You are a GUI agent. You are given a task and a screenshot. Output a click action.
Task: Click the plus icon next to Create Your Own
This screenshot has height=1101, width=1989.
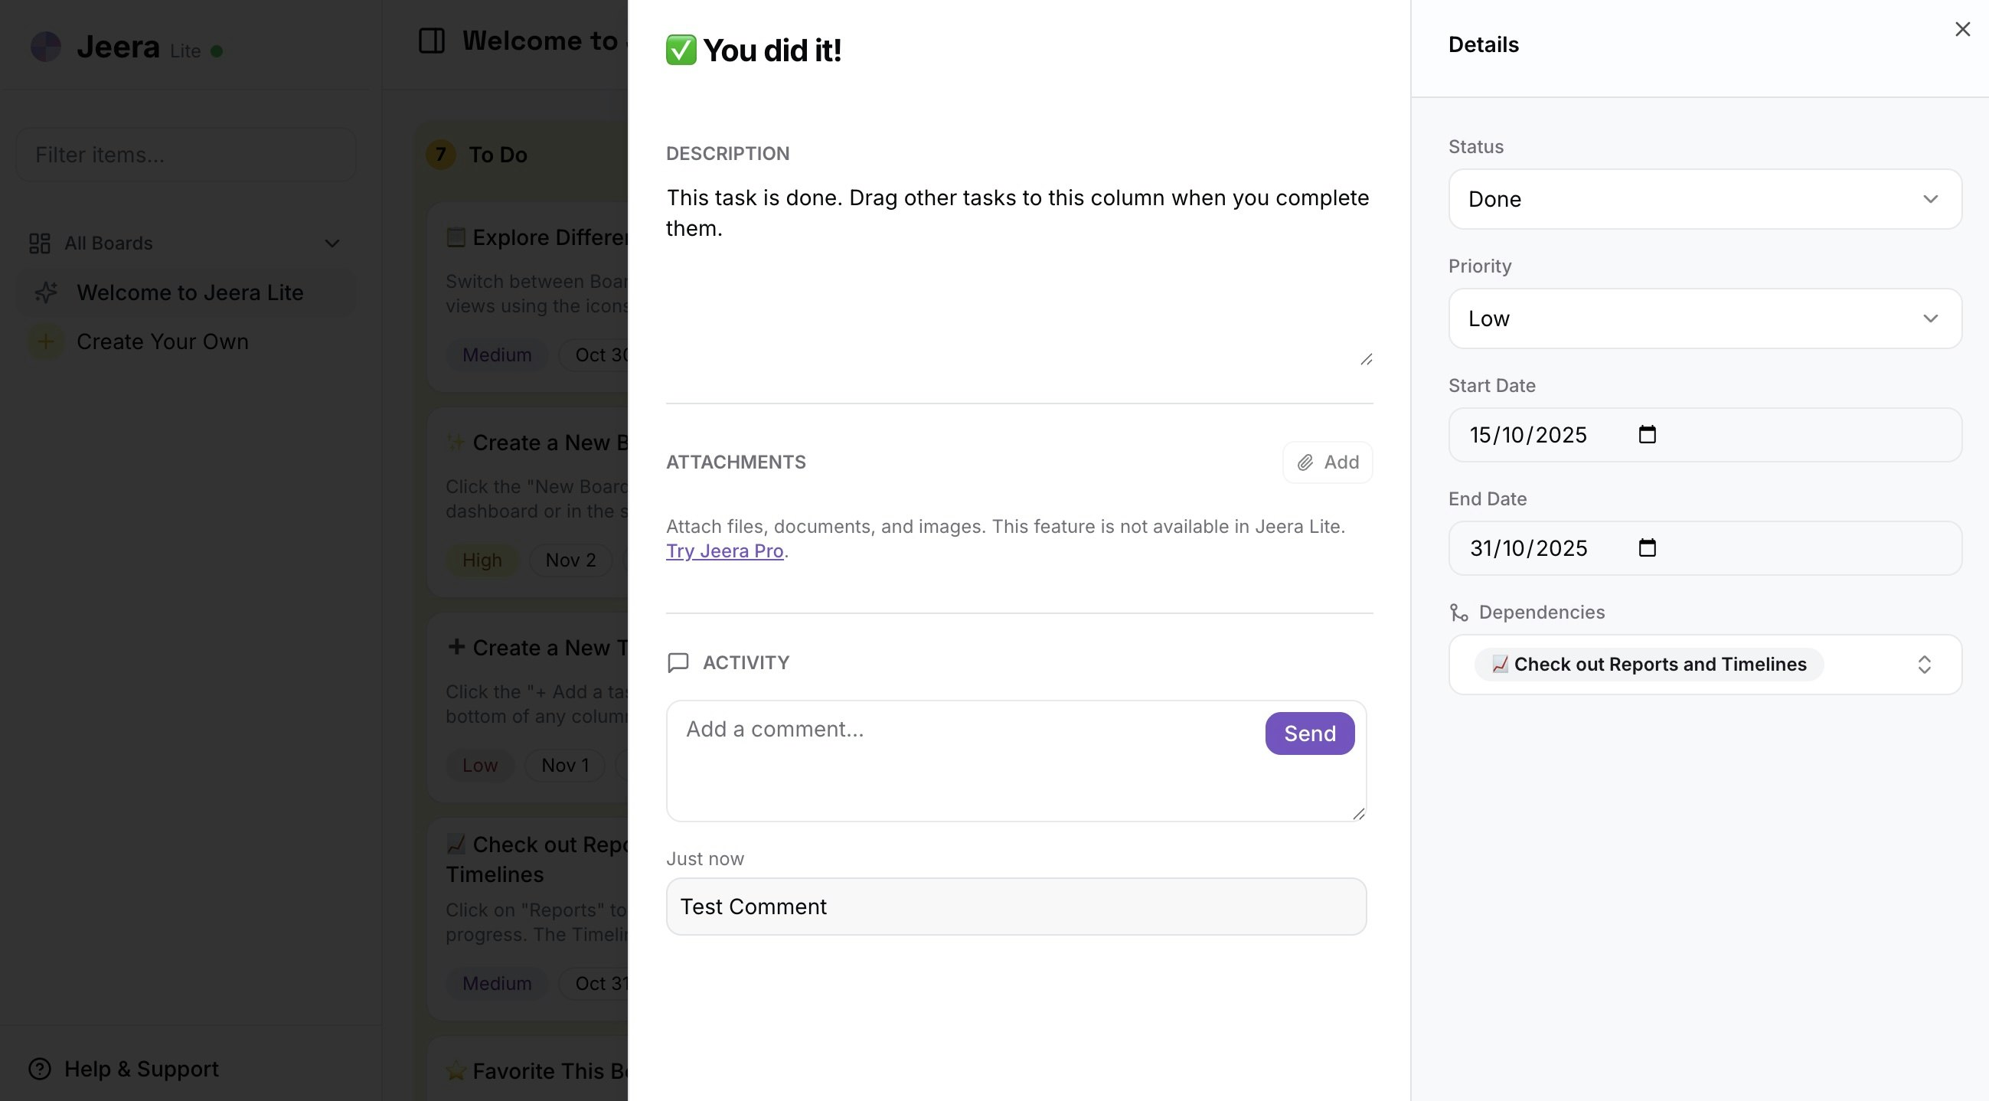tap(44, 341)
